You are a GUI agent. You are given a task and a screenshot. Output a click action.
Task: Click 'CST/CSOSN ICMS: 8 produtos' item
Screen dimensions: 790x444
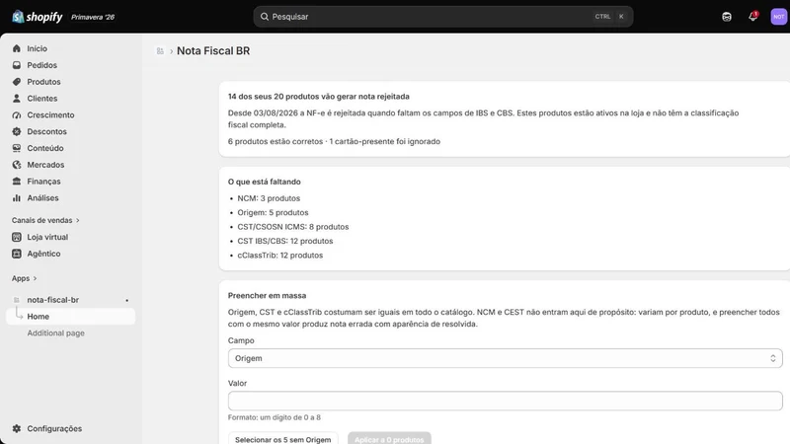click(x=292, y=227)
